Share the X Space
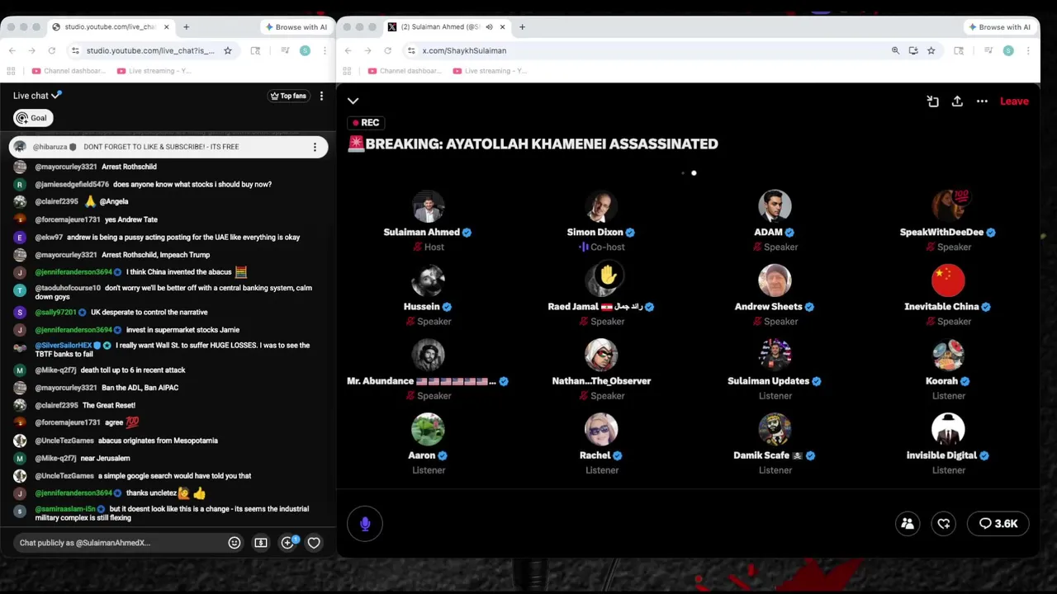The width and height of the screenshot is (1057, 594). pyautogui.click(x=957, y=101)
